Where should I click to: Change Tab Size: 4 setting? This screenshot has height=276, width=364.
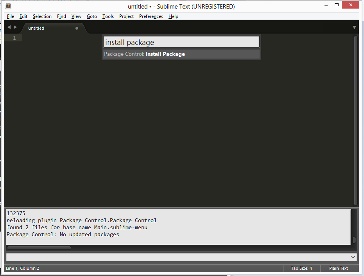(x=301, y=268)
